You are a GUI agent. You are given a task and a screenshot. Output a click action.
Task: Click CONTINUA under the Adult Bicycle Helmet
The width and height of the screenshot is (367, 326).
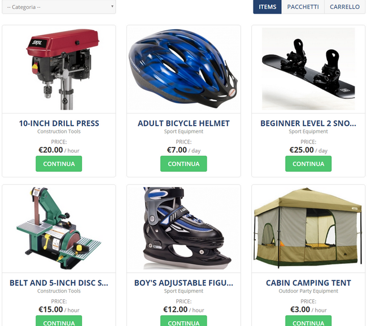click(183, 164)
